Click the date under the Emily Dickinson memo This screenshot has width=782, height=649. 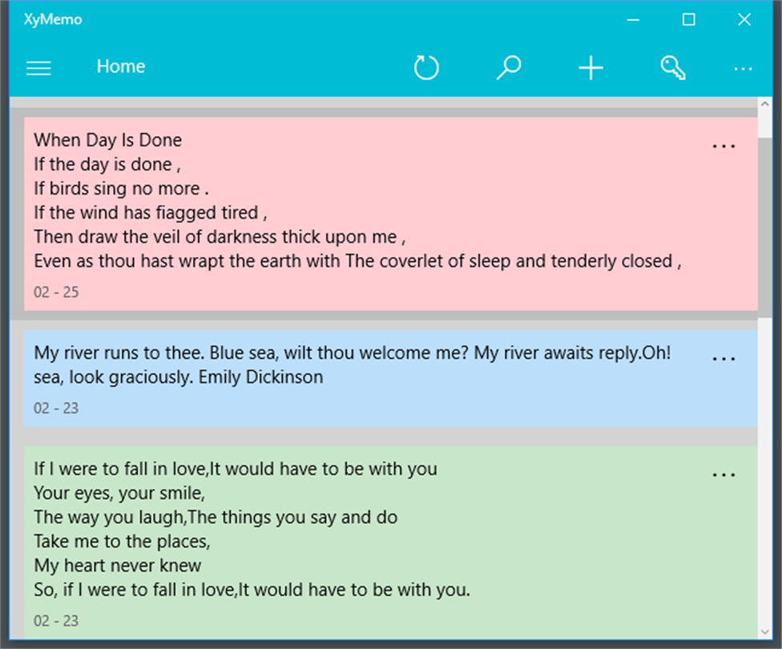click(56, 408)
